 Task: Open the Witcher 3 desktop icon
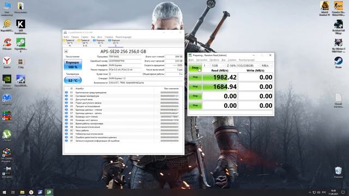click(x=338, y=45)
